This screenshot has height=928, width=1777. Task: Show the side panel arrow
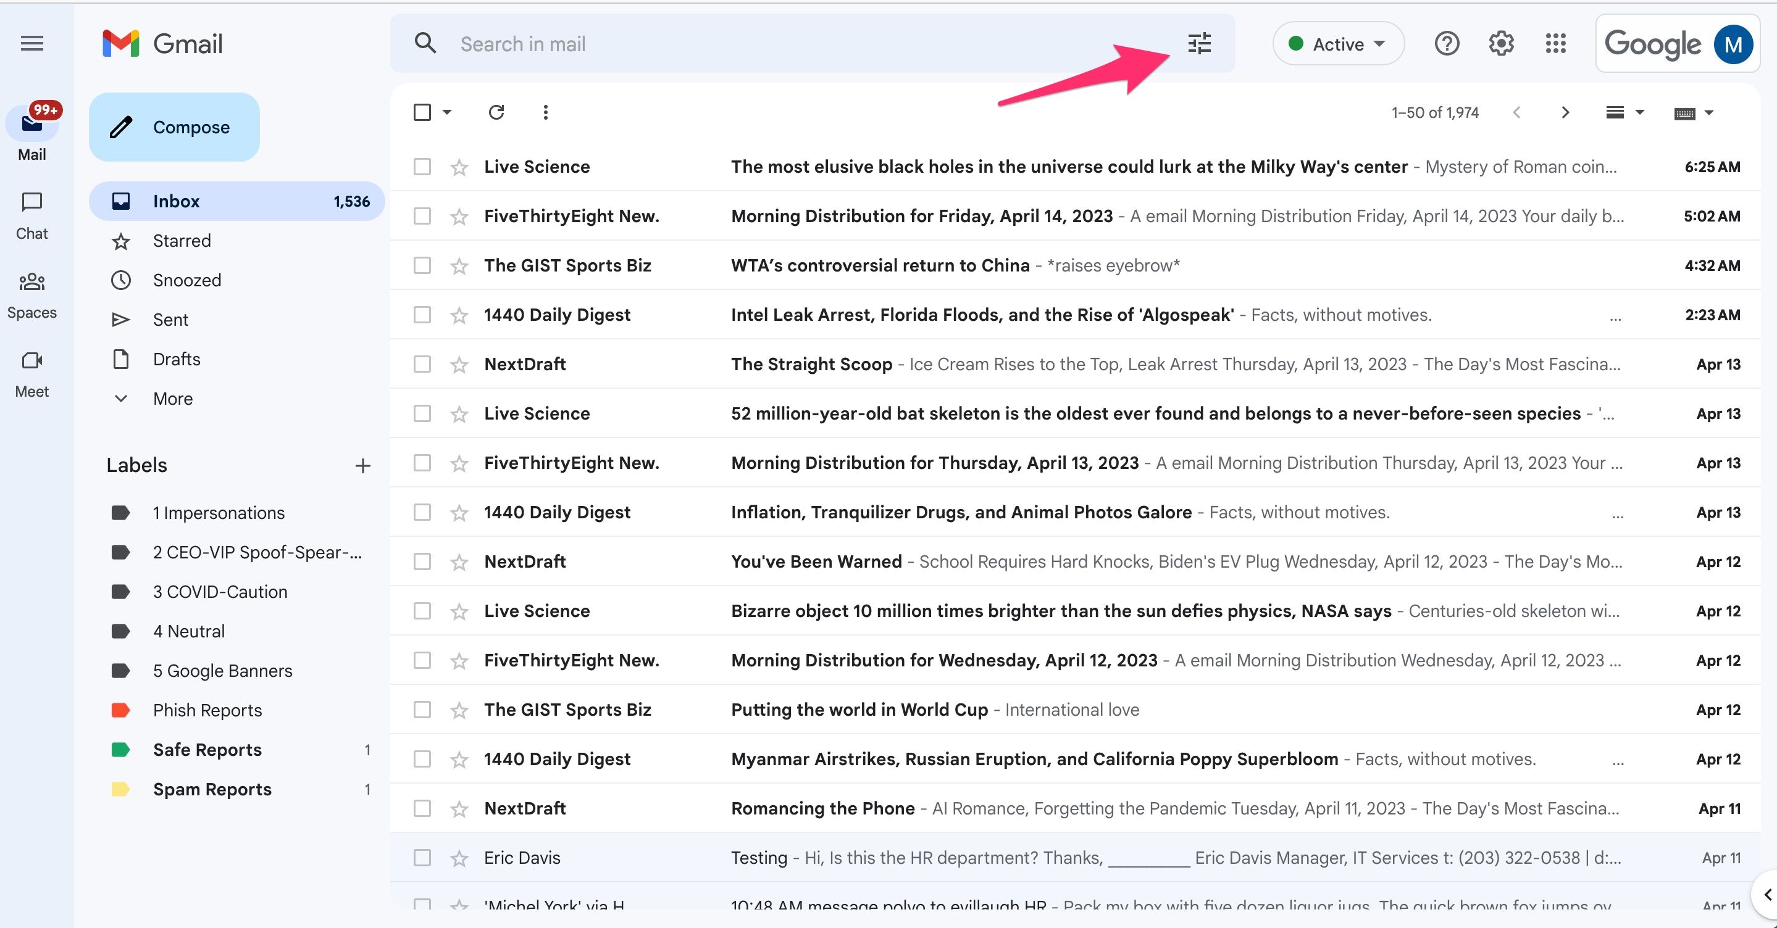click(1767, 894)
